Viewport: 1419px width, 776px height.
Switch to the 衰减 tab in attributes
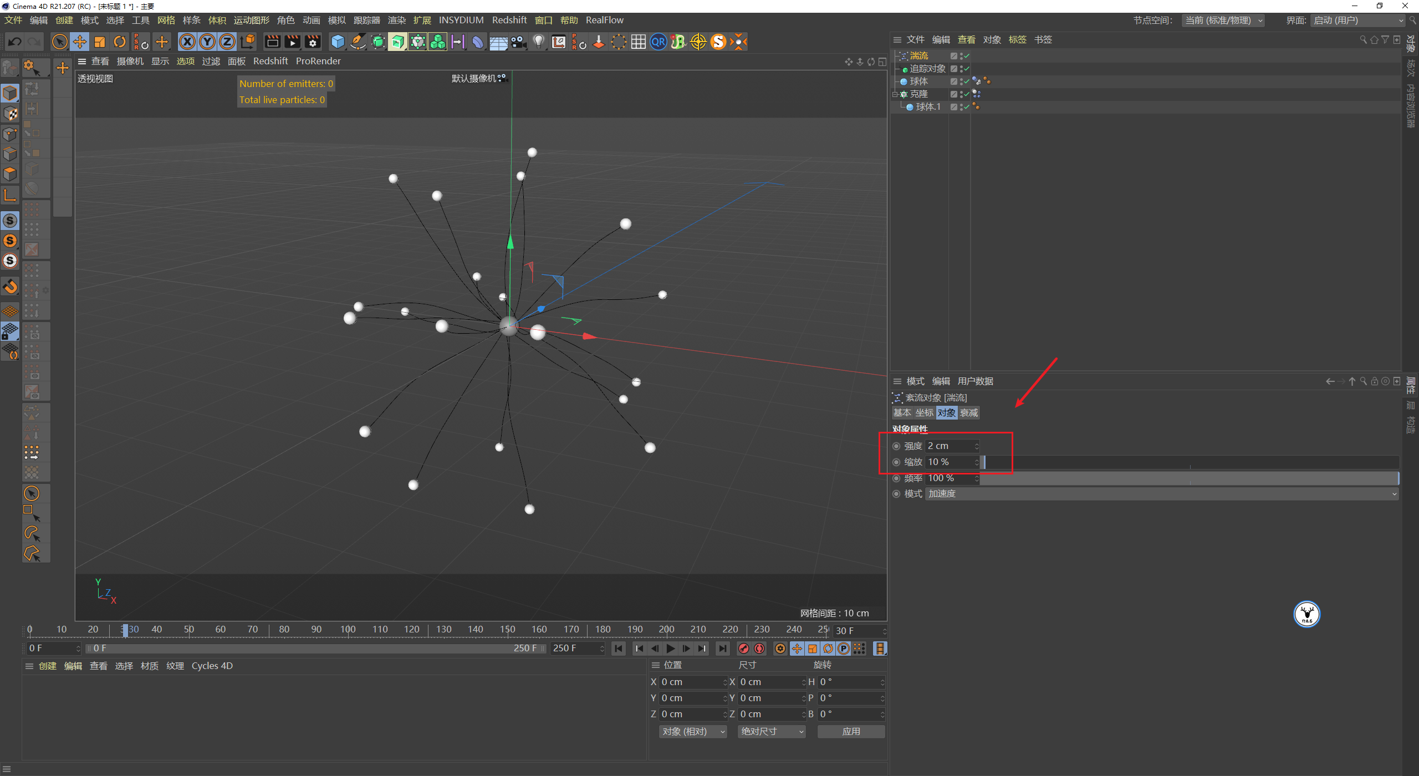(x=969, y=413)
